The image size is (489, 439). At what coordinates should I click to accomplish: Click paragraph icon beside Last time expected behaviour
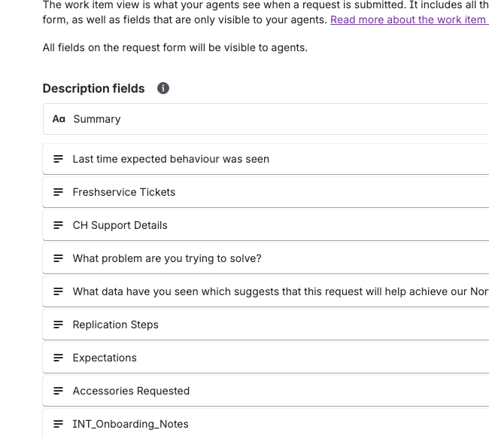pos(58,159)
